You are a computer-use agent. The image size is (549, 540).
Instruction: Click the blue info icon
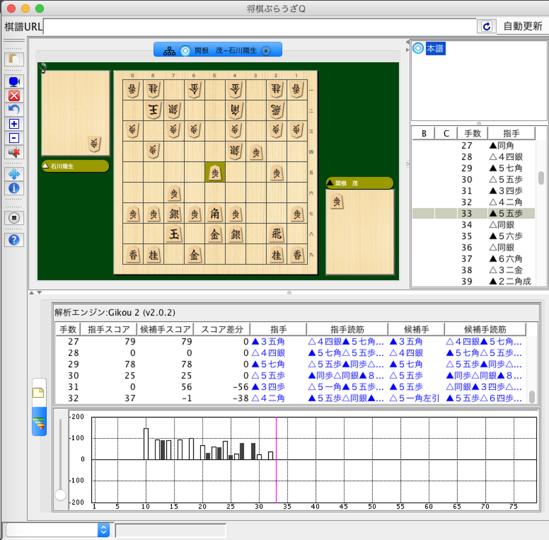click(x=14, y=188)
